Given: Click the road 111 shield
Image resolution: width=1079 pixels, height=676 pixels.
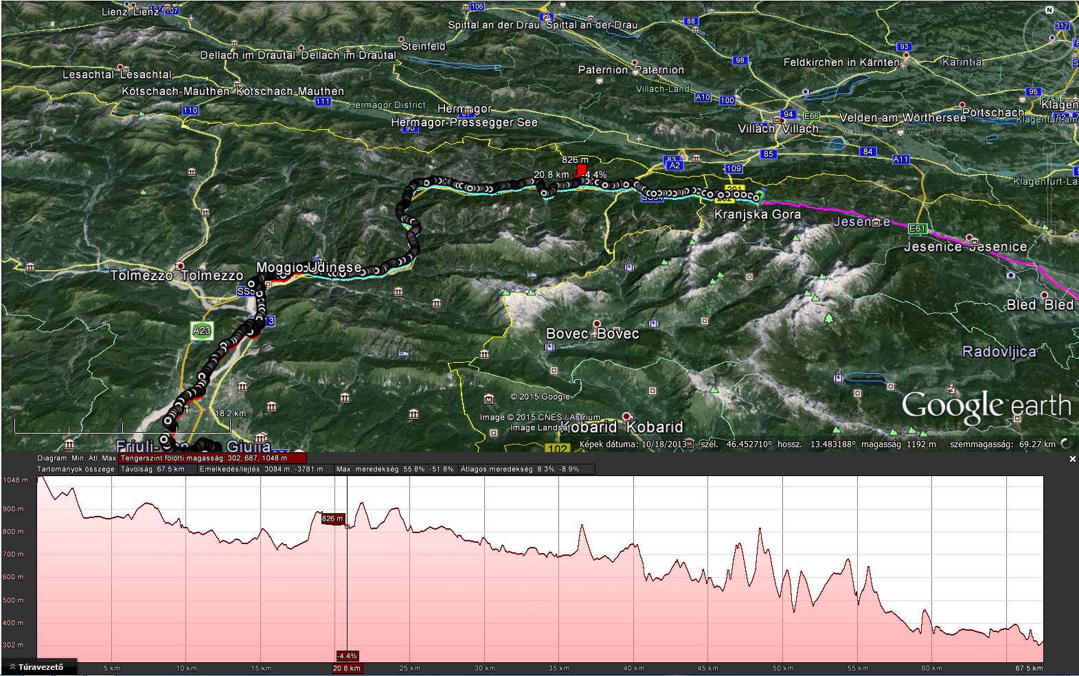Looking at the screenshot, I should [x=323, y=101].
